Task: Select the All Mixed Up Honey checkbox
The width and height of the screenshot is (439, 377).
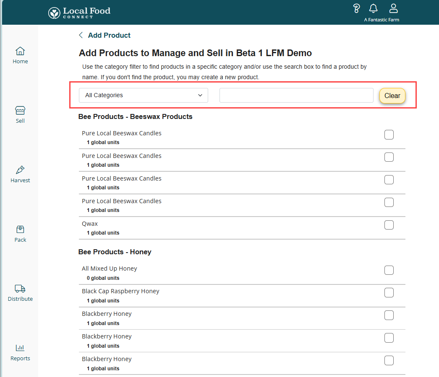Action: tap(389, 270)
